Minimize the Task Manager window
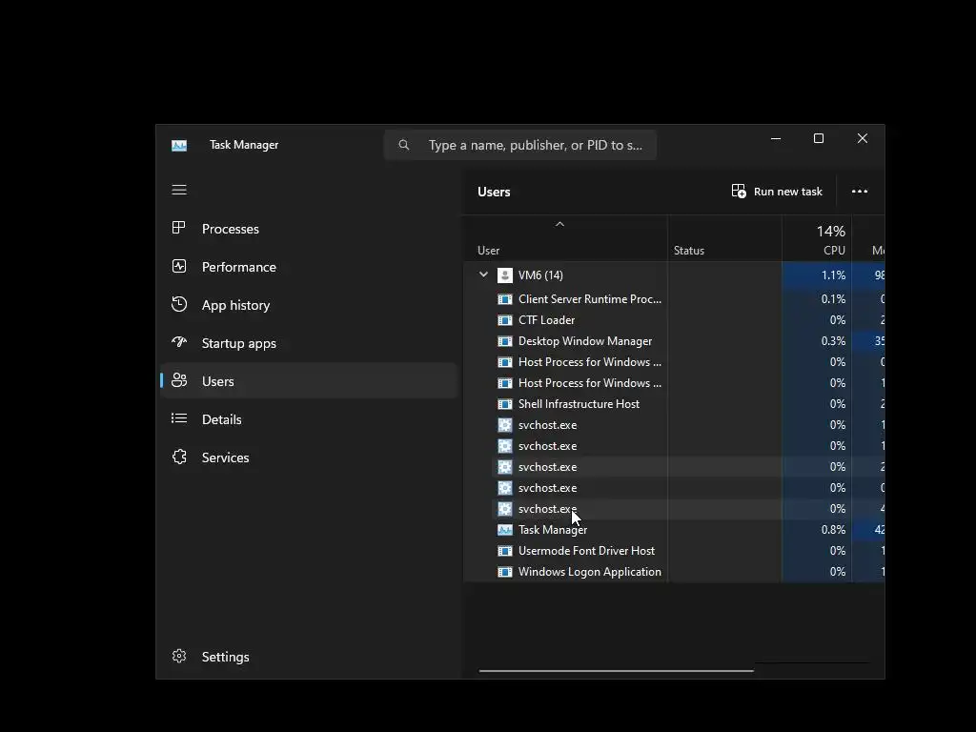The width and height of the screenshot is (976, 732). [x=776, y=138]
